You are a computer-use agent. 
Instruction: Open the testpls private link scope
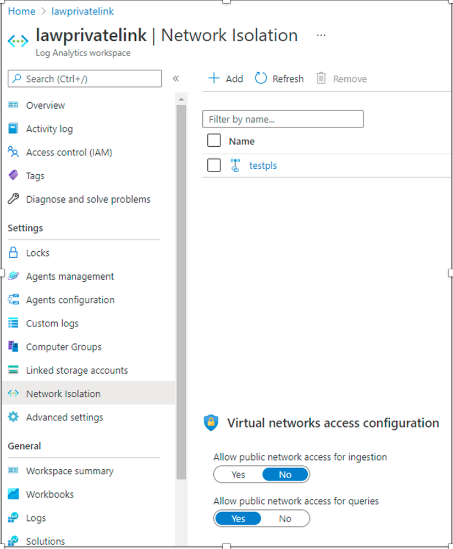pyautogui.click(x=263, y=165)
